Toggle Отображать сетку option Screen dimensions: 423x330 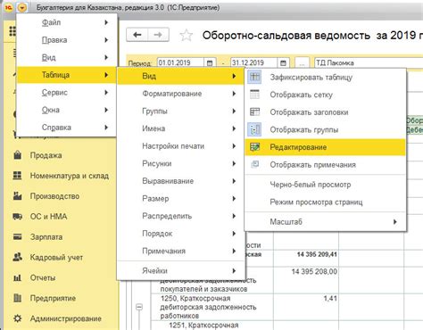(325, 95)
